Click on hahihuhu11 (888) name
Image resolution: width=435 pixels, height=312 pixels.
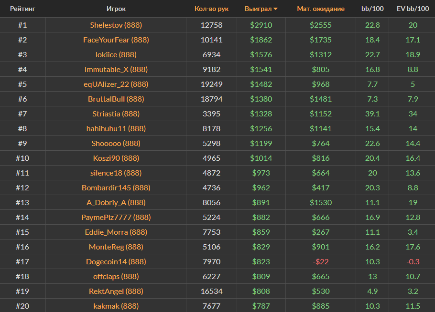116,128
